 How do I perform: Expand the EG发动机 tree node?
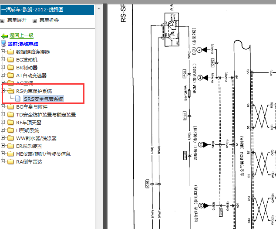pyautogui.click(x=3, y=59)
